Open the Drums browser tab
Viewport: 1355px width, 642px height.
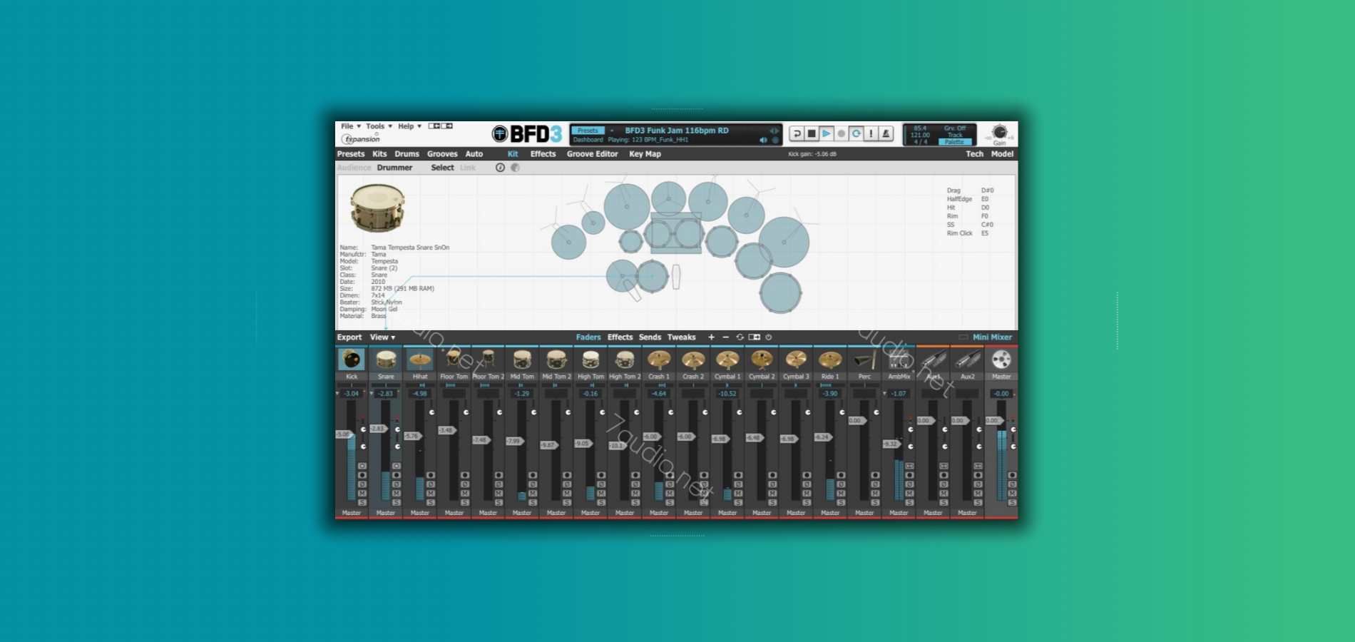(407, 154)
